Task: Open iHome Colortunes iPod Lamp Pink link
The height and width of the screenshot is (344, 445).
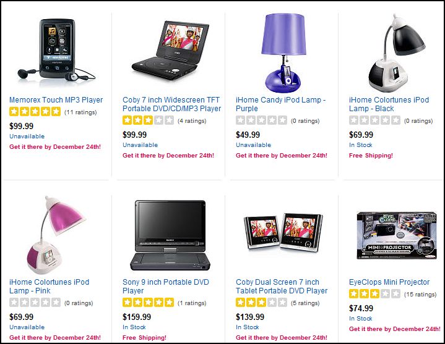Action: point(49,286)
